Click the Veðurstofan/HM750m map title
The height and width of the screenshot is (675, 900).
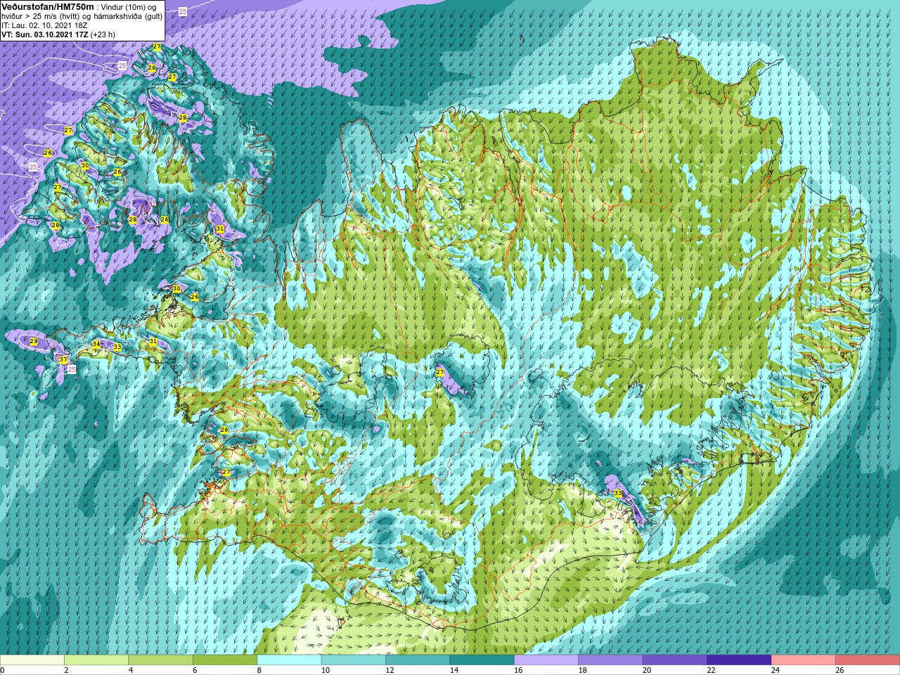tap(48, 6)
